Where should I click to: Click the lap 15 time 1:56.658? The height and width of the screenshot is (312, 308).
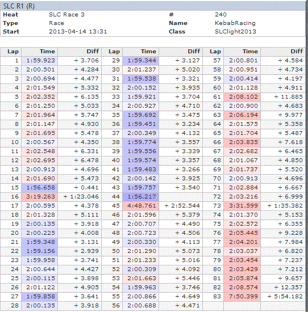[x=40, y=188]
